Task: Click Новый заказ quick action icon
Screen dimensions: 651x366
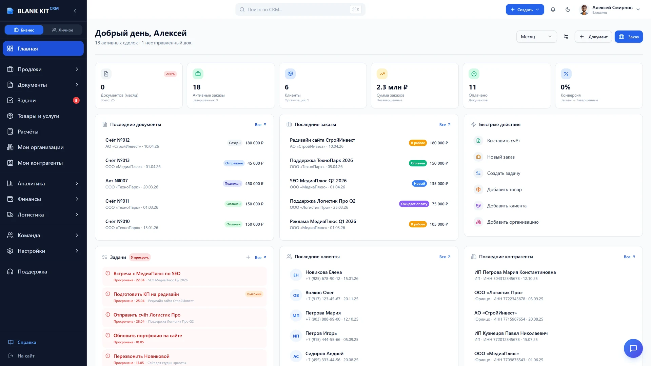Action: point(478,157)
